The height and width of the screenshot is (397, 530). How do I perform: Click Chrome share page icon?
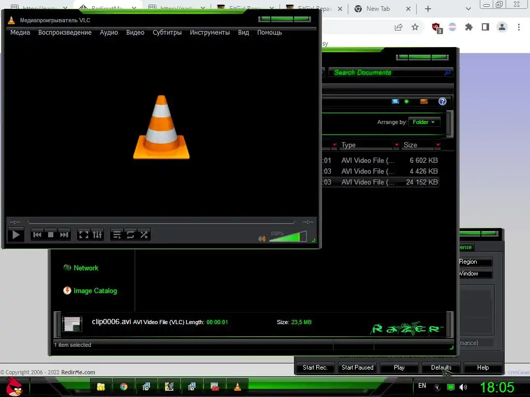pos(399,27)
